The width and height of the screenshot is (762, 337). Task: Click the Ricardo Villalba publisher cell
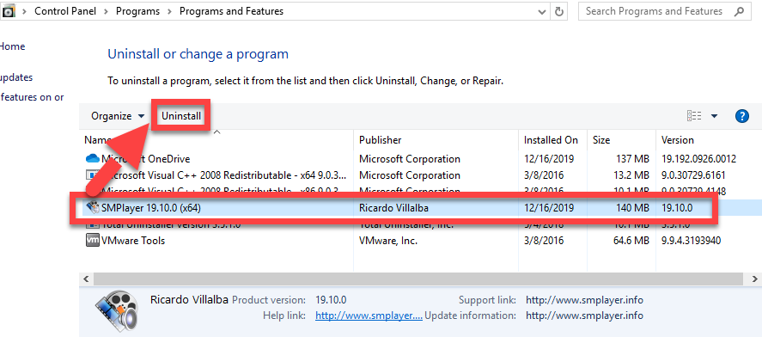[394, 208]
